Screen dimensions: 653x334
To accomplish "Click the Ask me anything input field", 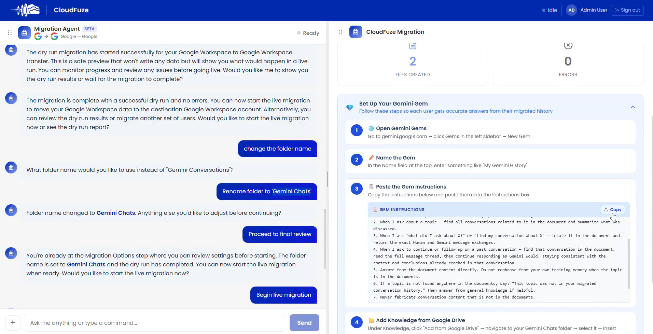I will pyautogui.click(x=155, y=323).
